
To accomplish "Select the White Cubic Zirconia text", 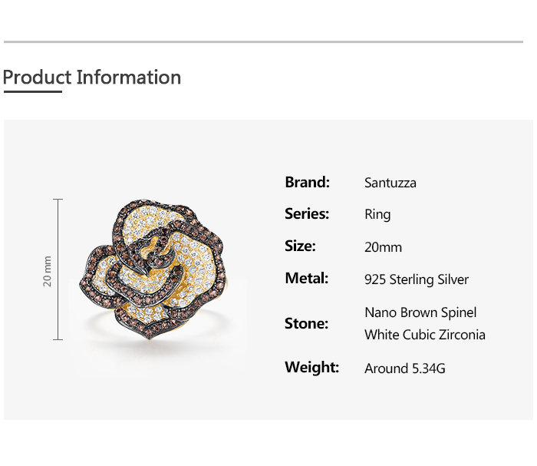I will pyautogui.click(x=425, y=335).
